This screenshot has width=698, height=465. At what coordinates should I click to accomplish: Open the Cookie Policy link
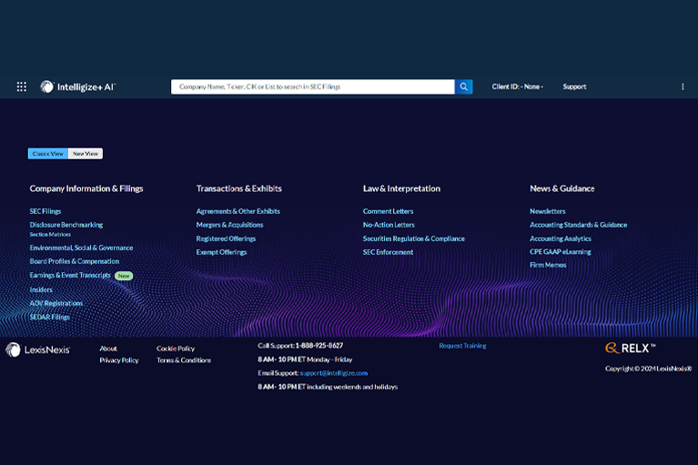(176, 349)
